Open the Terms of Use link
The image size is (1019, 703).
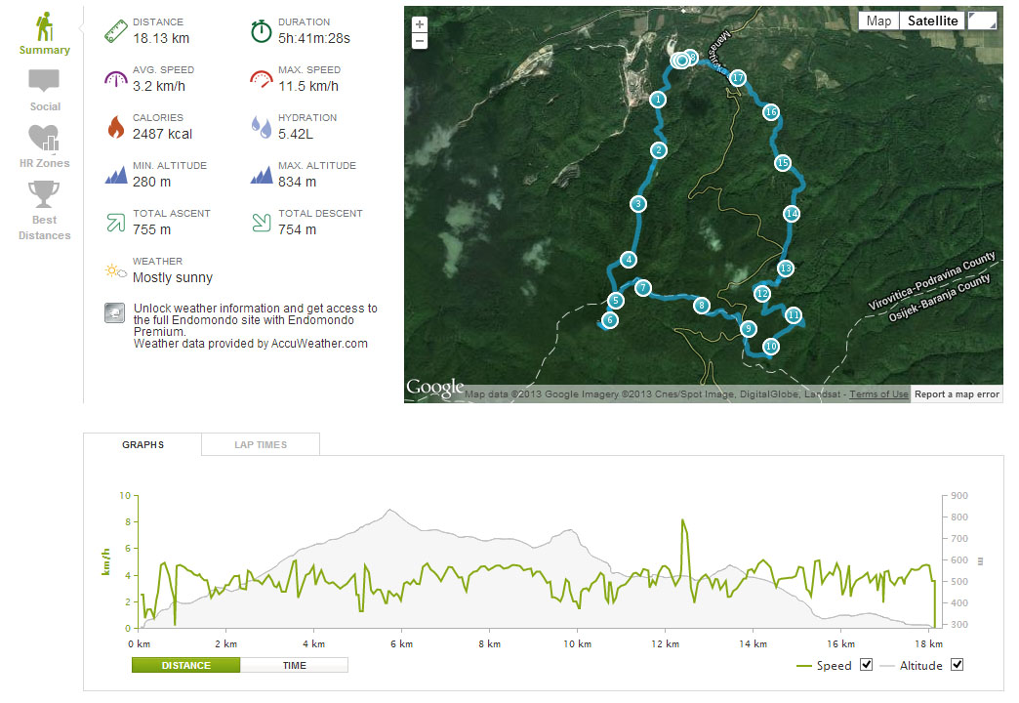click(x=878, y=394)
